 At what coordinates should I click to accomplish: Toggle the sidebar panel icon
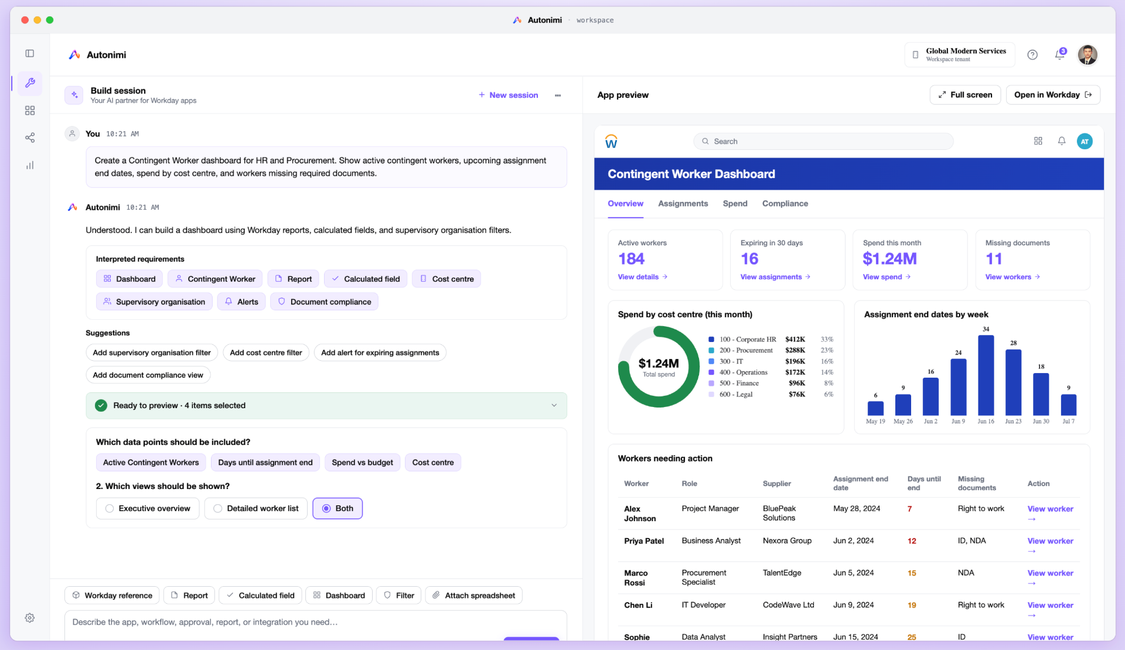tap(30, 53)
